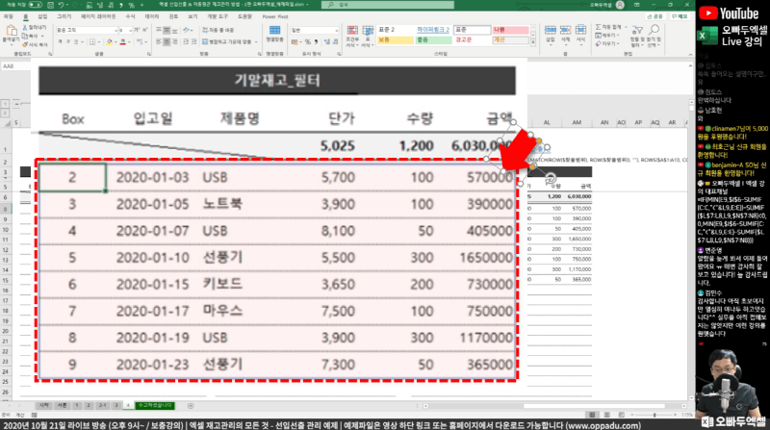Switch to the 수식 (Formulas) tab
The height and width of the screenshot is (430, 770).
[130, 16]
